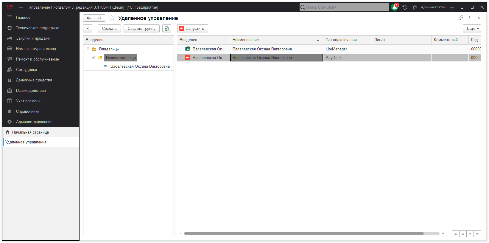Switch to the Начальная страница tab
Screen dimensions: 489x243
[30, 132]
